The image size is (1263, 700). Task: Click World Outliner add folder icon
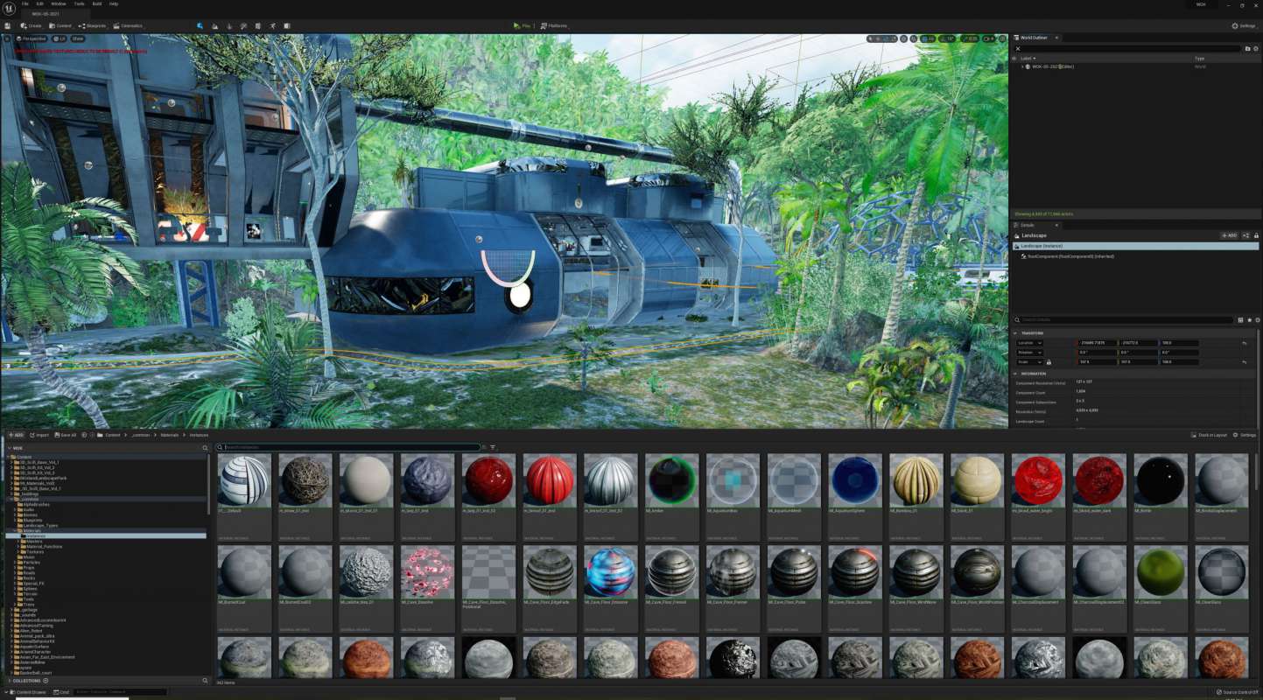click(x=1247, y=48)
